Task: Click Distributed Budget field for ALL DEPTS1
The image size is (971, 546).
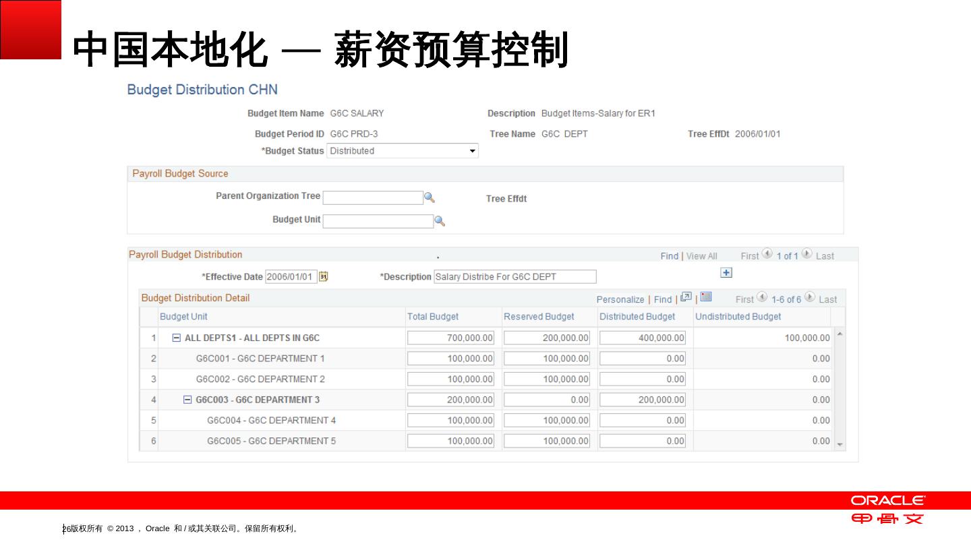Action: (642, 338)
